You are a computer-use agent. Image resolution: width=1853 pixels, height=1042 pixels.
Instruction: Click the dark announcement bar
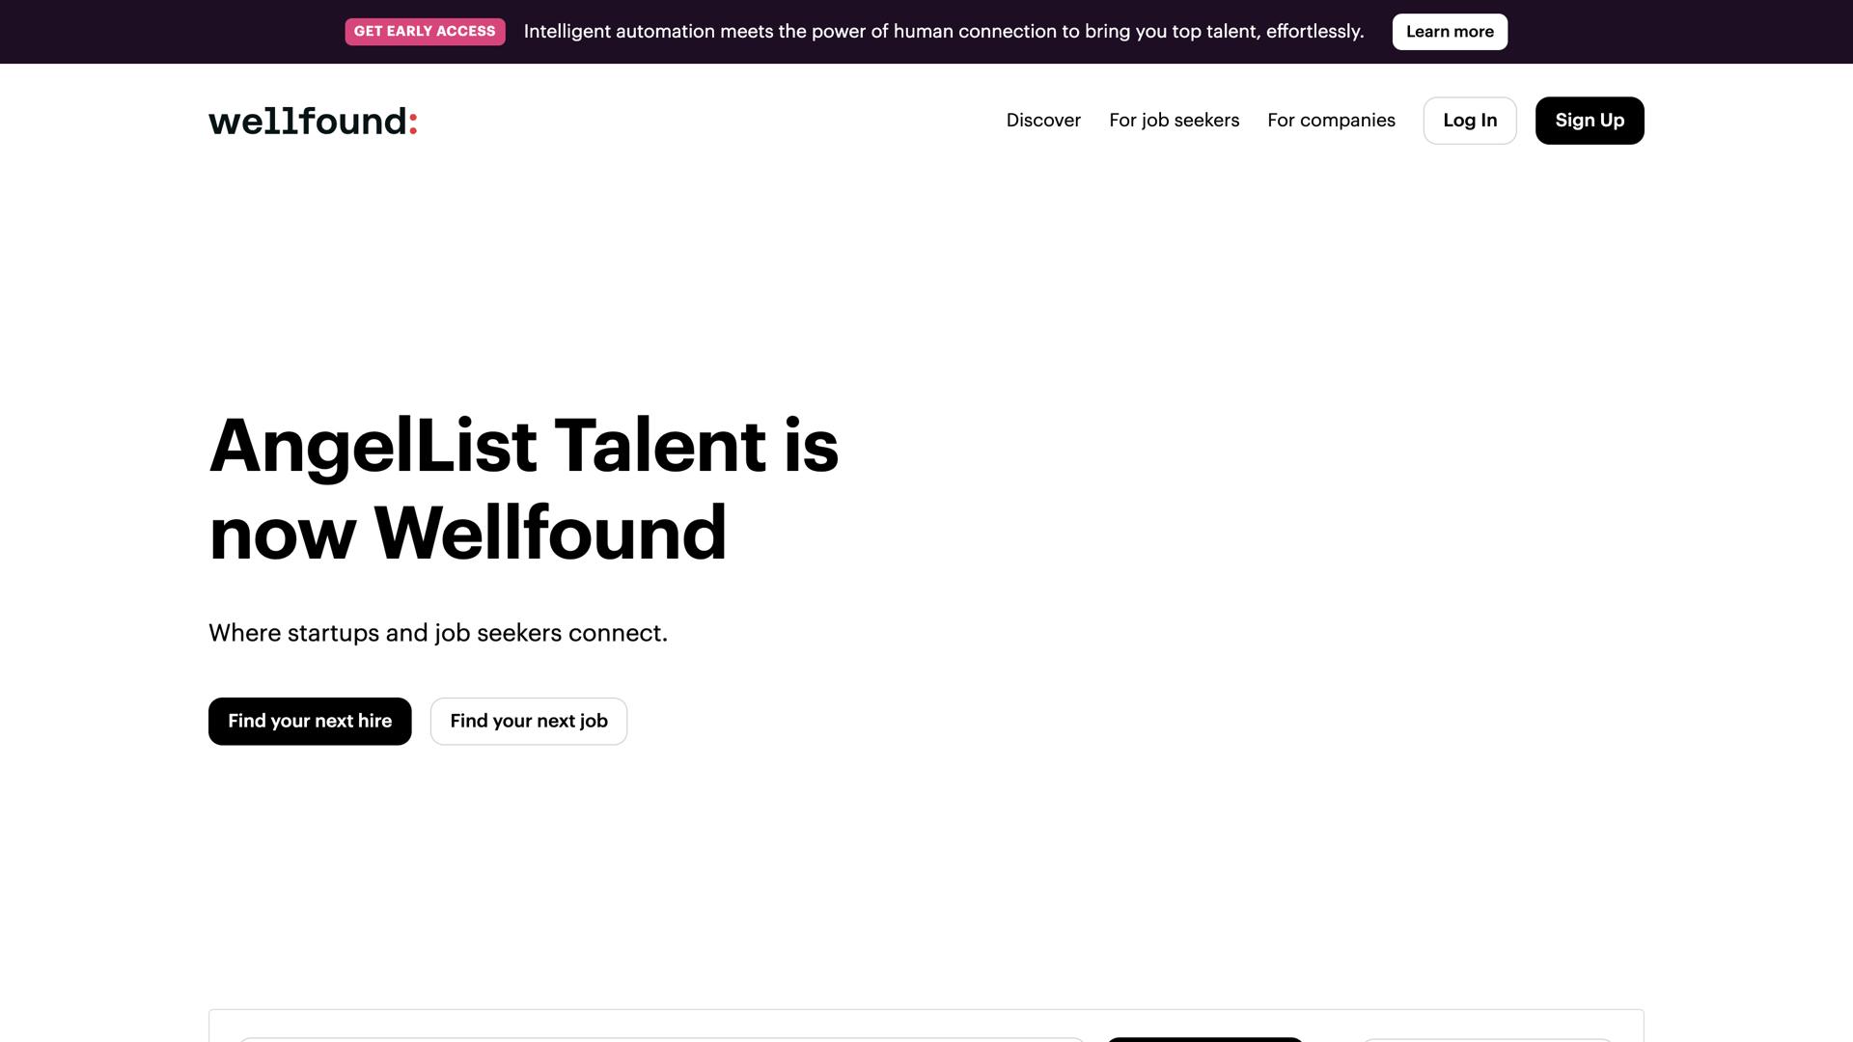pos(926,32)
